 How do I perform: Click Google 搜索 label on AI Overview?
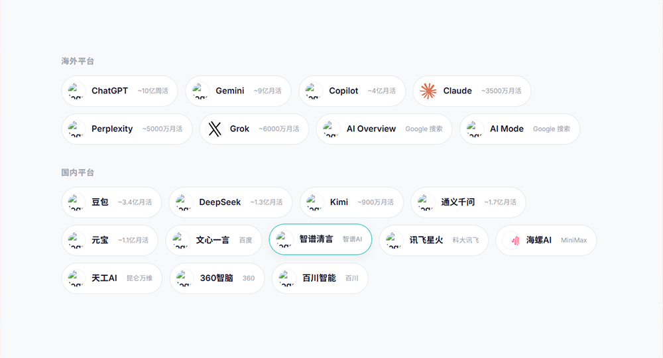tap(424, 129)
